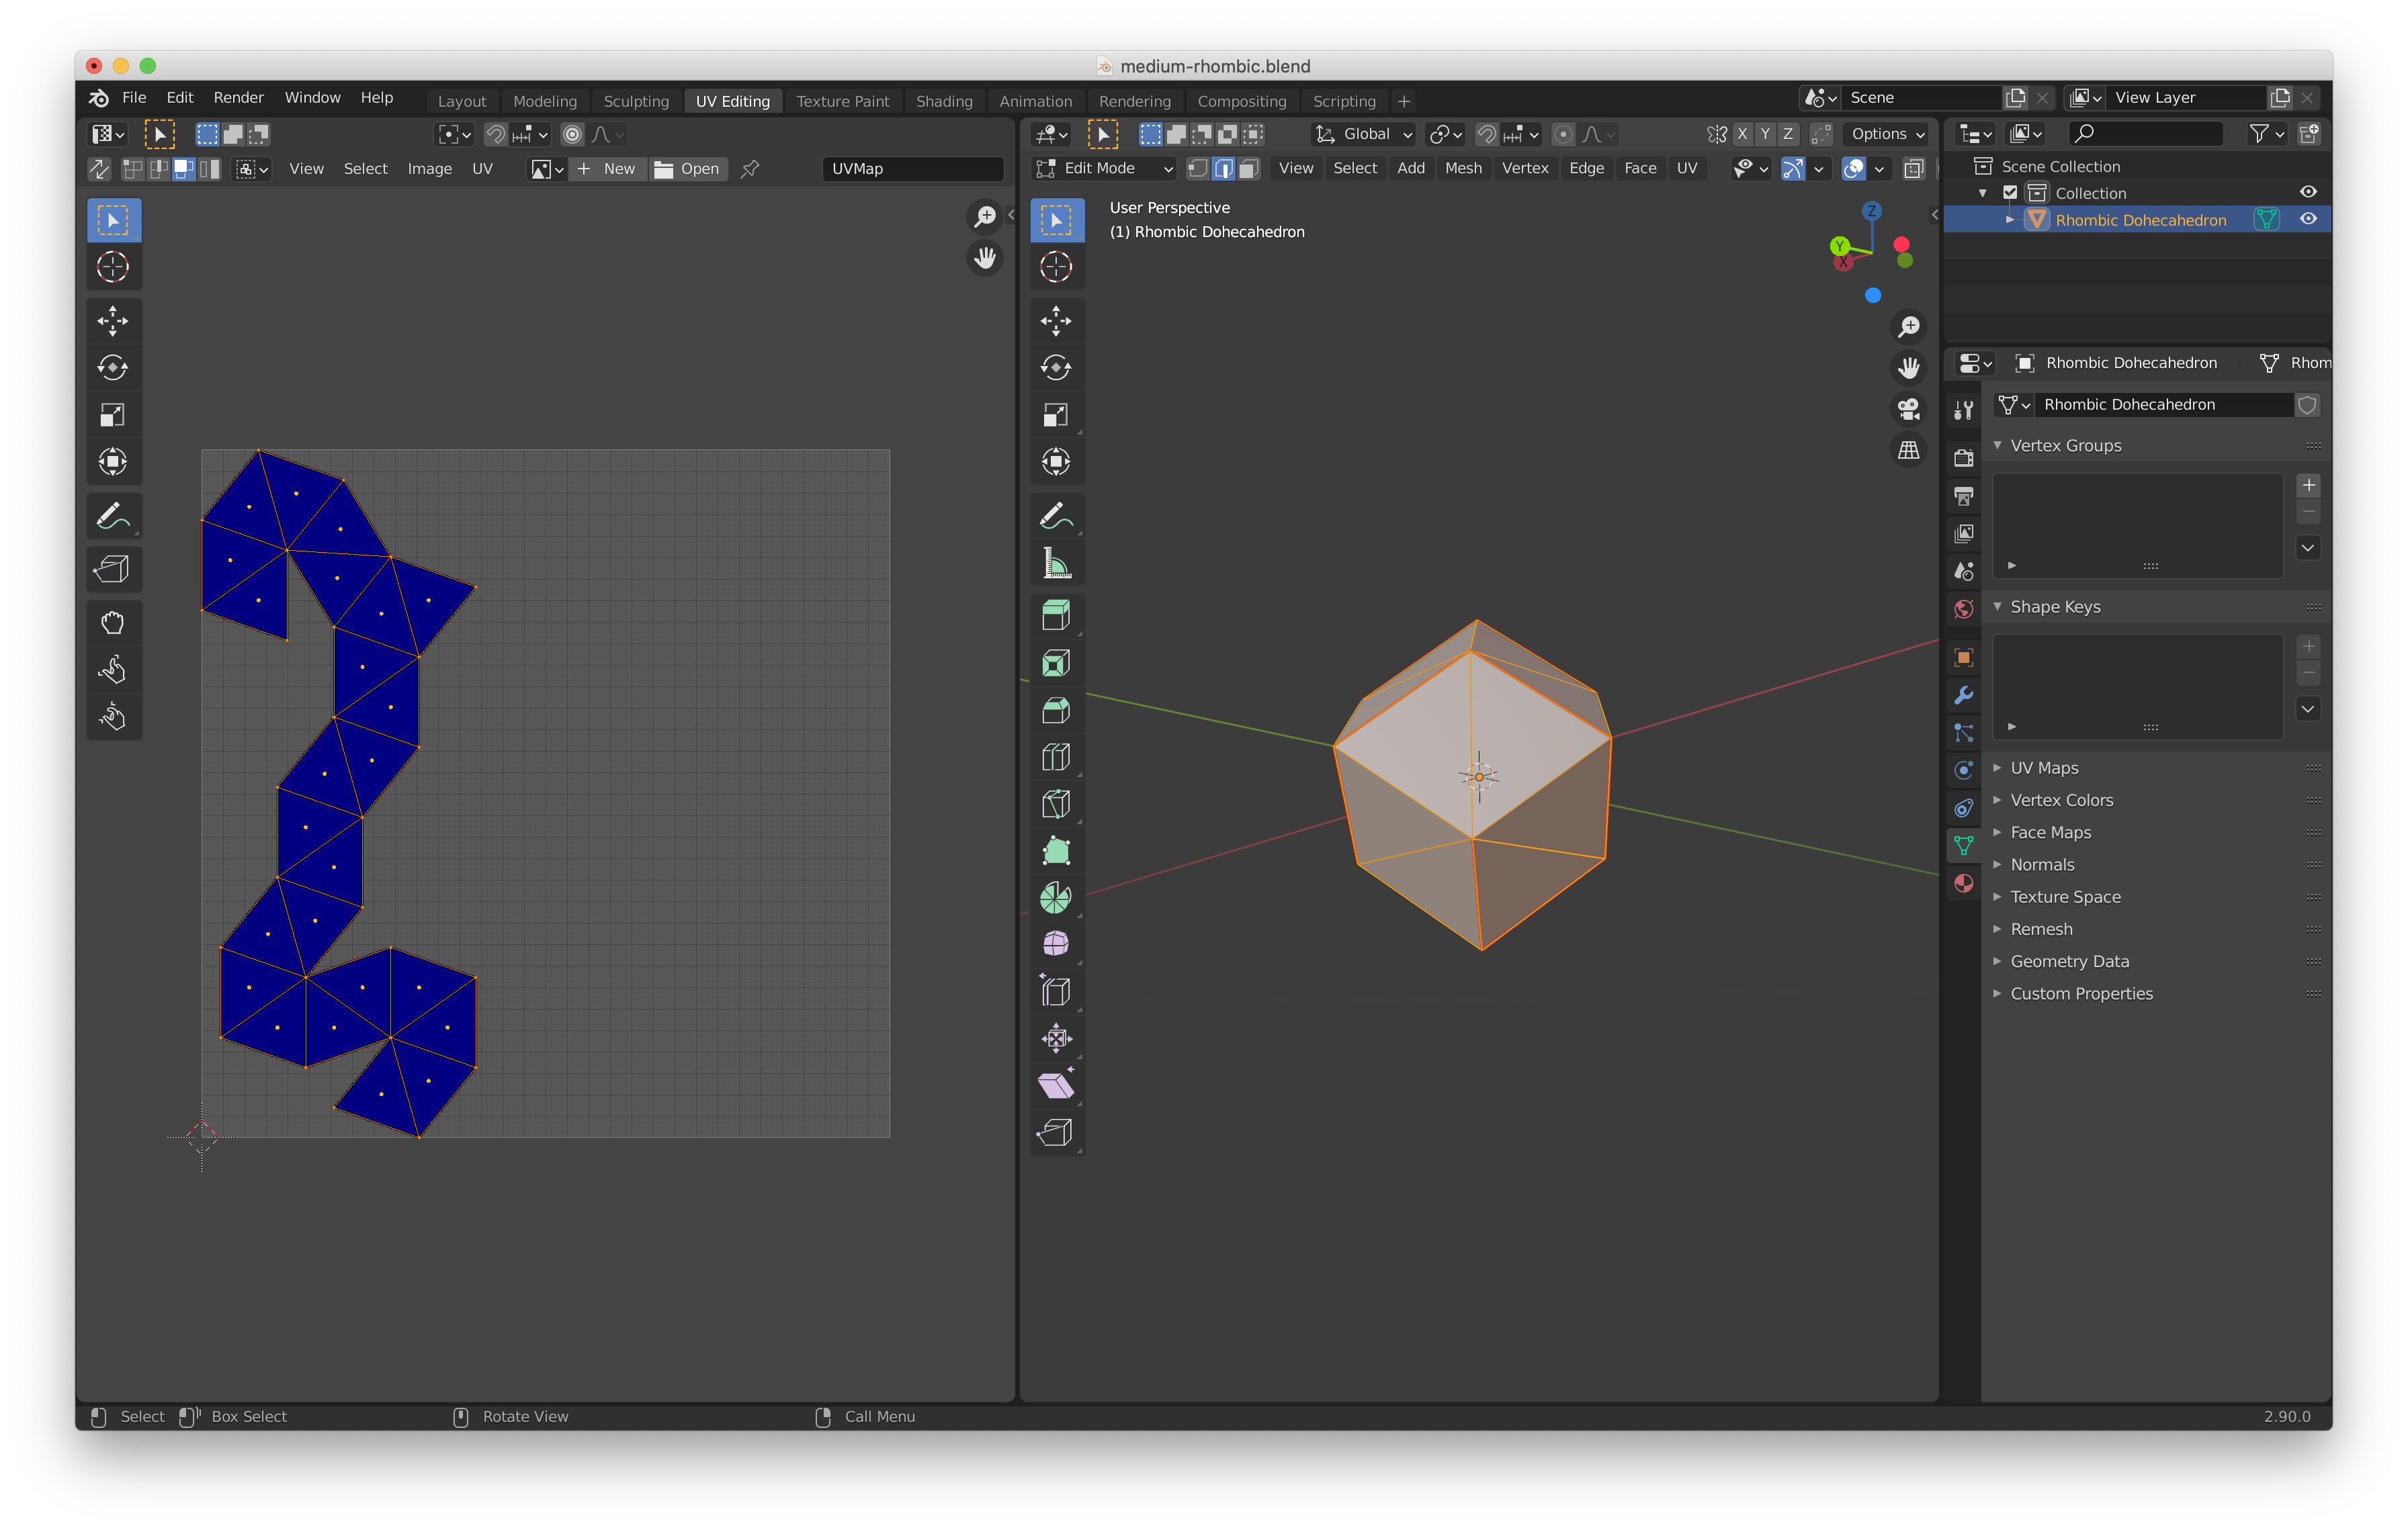Image resolution: width=2408 pixels, height=1530 pixels.
Task: Click the New image button
Action: click(x=607, y=169)
